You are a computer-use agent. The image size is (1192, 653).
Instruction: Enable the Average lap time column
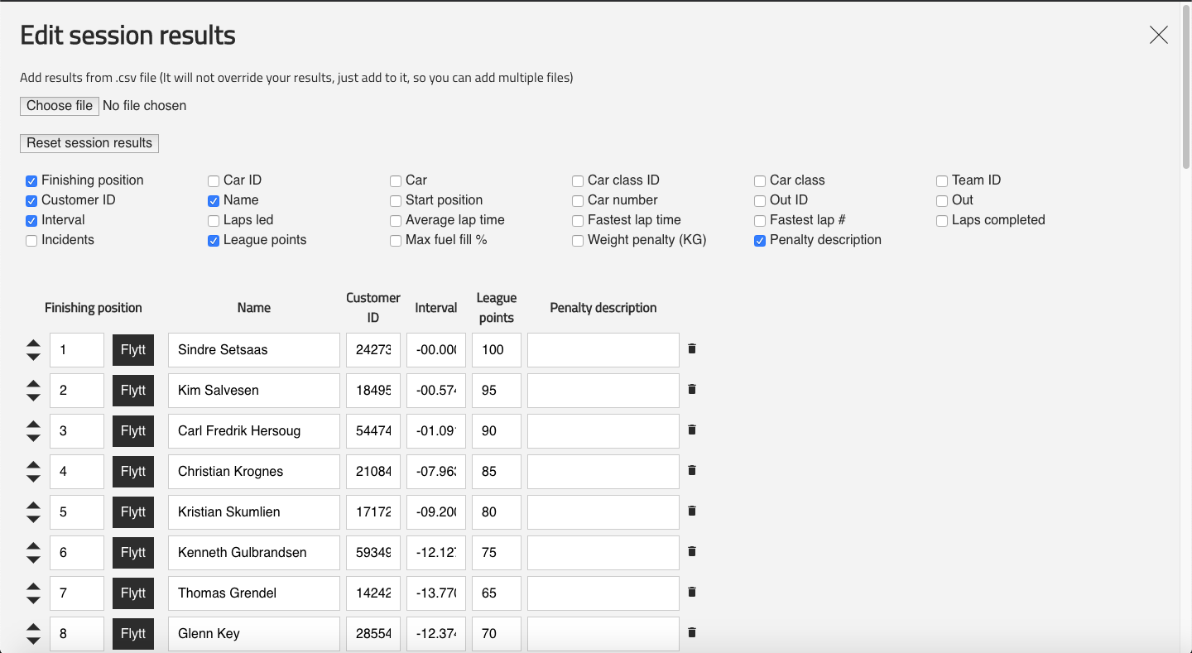click(x=396, y=220)
